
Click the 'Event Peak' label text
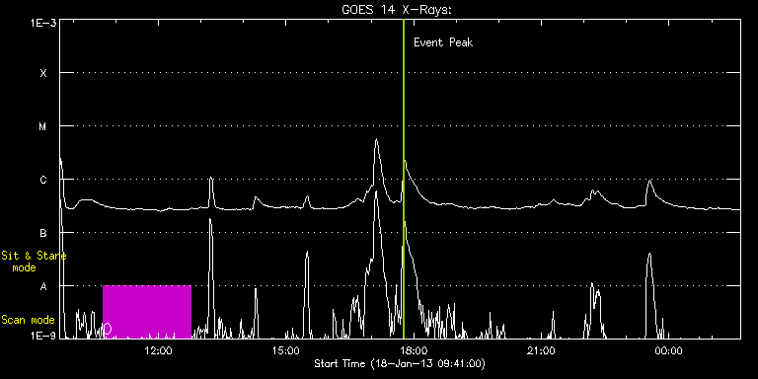click(443, 42)
